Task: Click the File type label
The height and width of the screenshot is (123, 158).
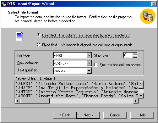Action: [24, 55]
